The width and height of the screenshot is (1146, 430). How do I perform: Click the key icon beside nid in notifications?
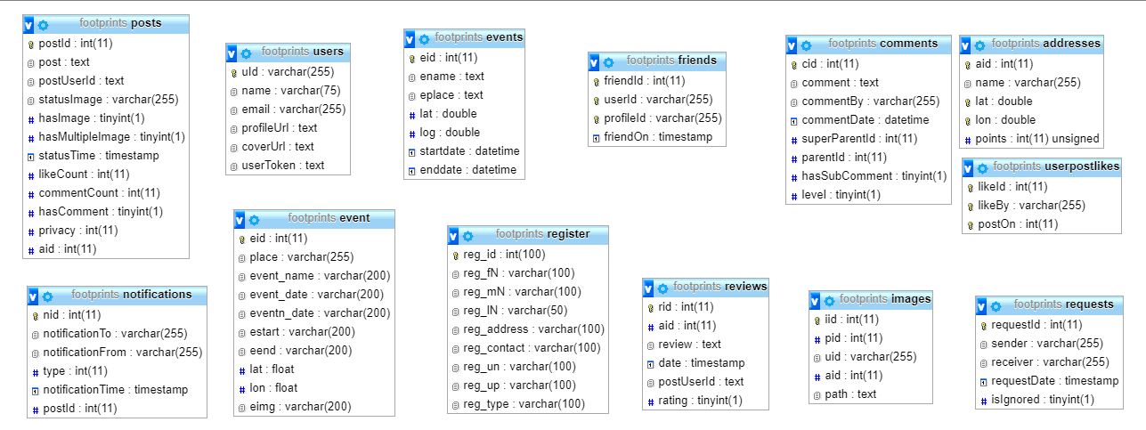click(36, 315)
